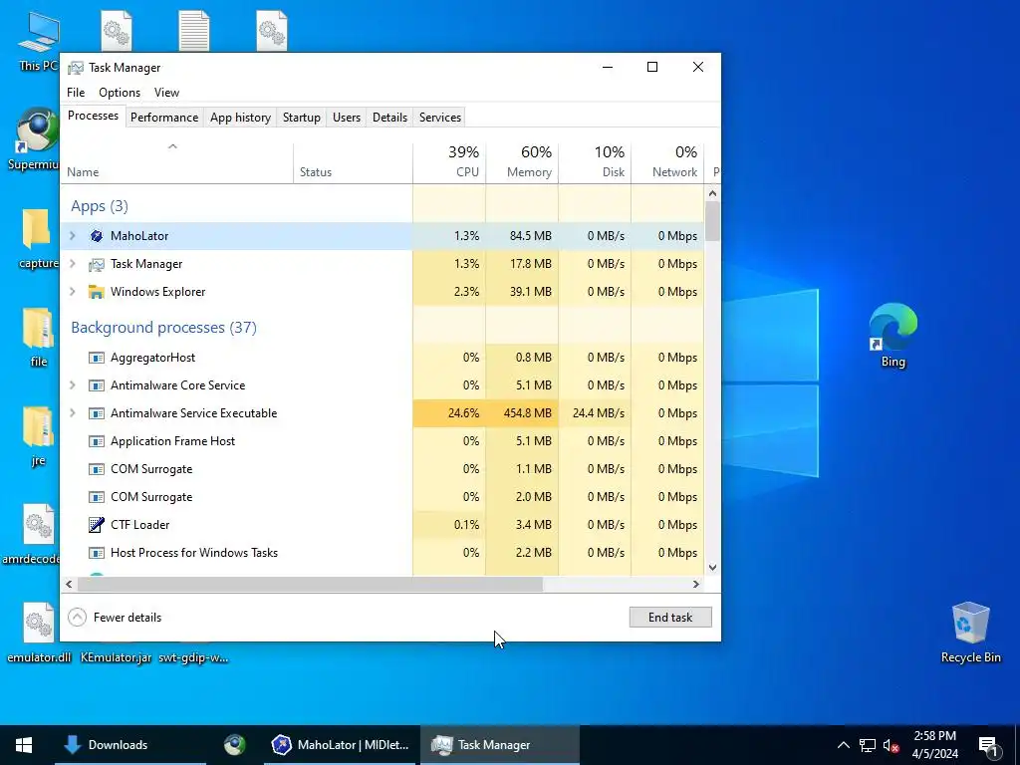Sort by the Status column header

pos(353,162)
